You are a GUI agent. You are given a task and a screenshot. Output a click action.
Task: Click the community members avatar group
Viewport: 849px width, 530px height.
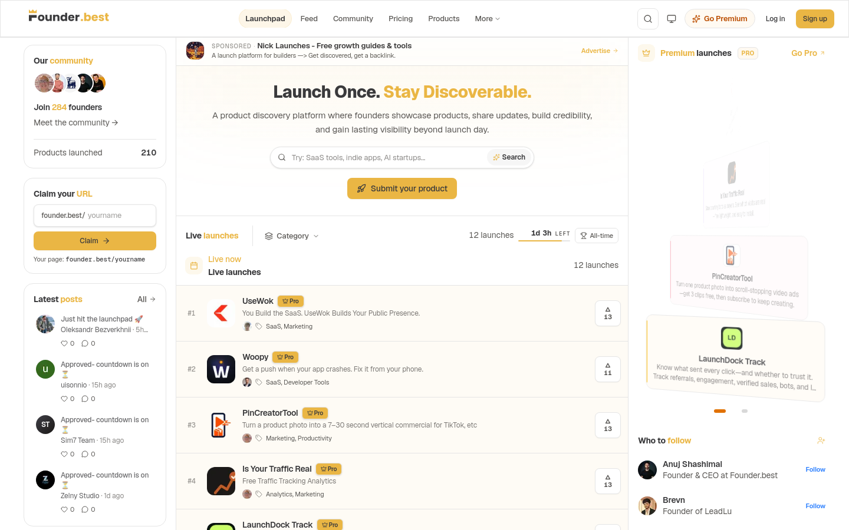(70, 83)
